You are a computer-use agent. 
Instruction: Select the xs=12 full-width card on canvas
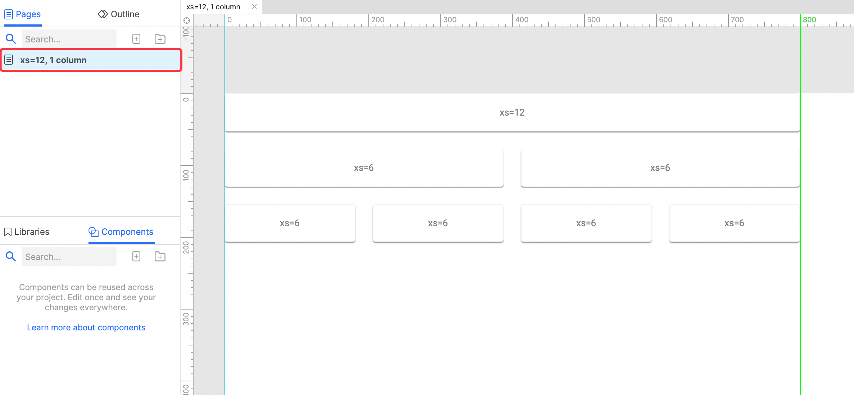[x=512, y=112]
